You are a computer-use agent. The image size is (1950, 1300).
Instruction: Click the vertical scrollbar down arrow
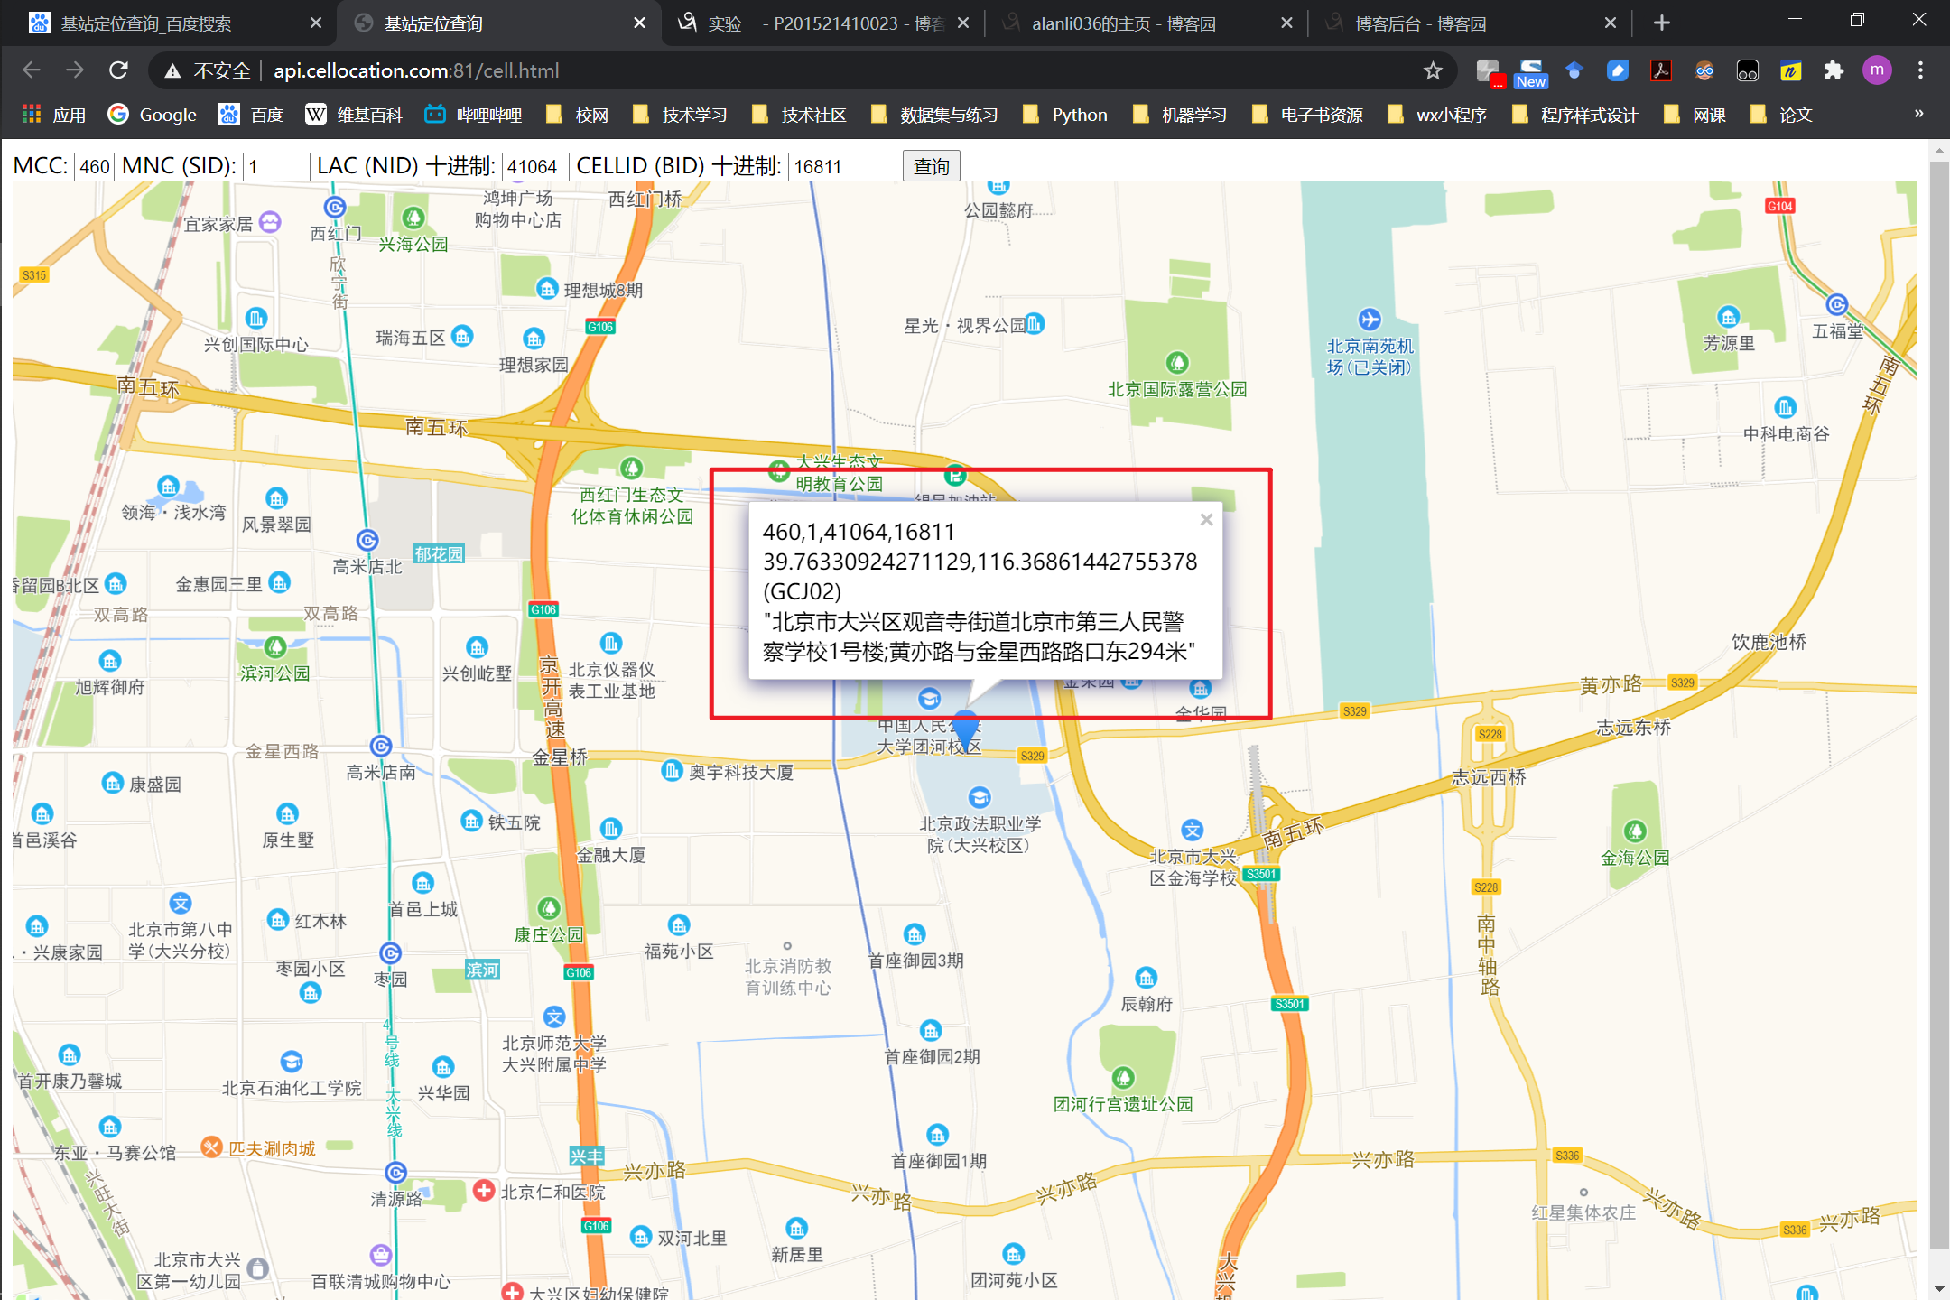click(x=1939, y=1289)
